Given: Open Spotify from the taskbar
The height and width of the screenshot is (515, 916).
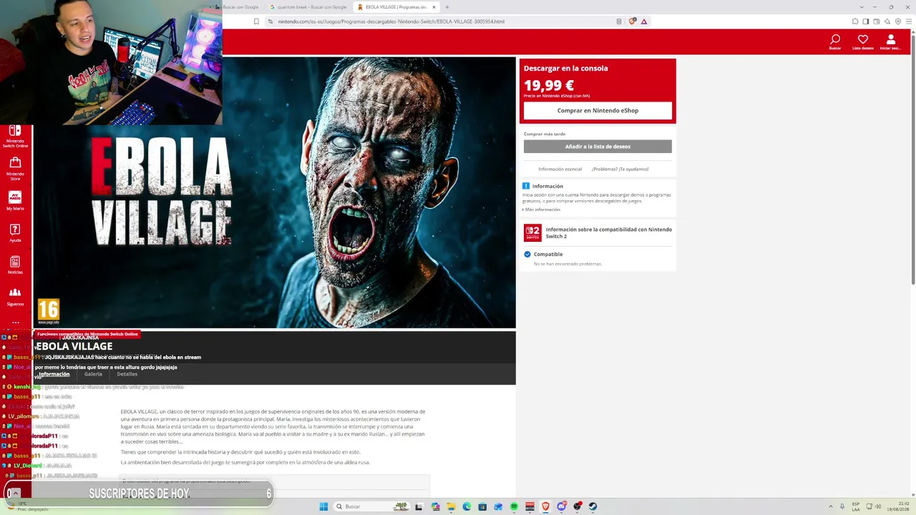Looking at the screenshot, I should click(514, 506).
